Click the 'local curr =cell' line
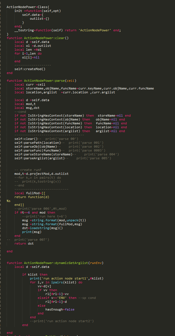The image size is (175, 336). (30, 84)
